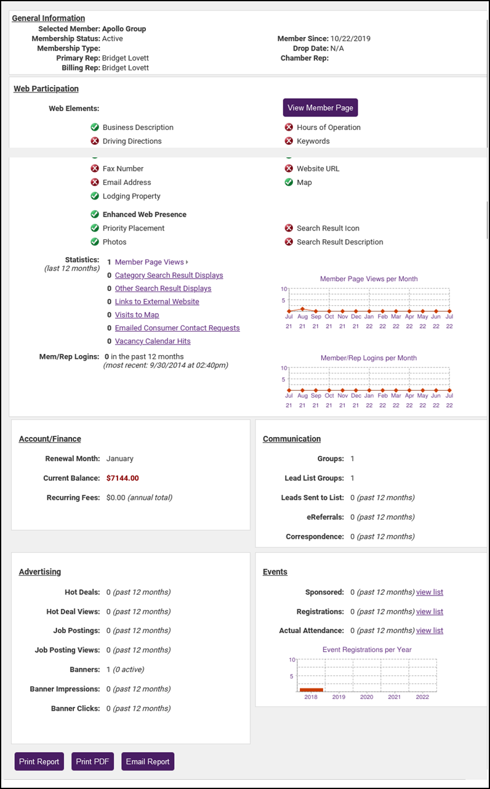The image size is (490, 789).
Task: Click the Aug 21 point on Page Views chart
Action: (302, 308)
